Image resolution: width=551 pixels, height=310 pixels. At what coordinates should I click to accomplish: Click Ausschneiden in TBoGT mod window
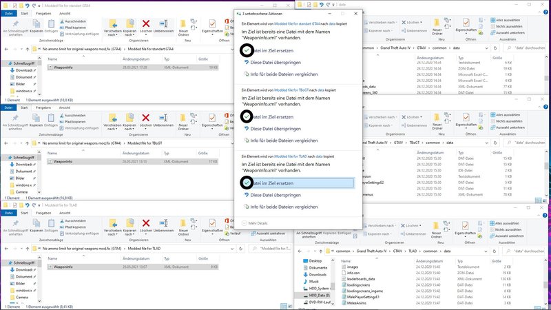[x=73, y=115]
